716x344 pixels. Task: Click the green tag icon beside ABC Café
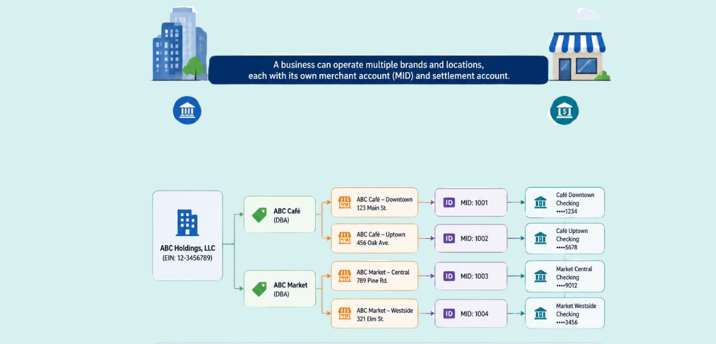point(260,215)
